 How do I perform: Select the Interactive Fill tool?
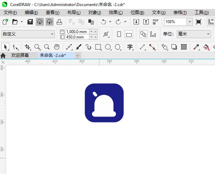(x=206, y=47)
